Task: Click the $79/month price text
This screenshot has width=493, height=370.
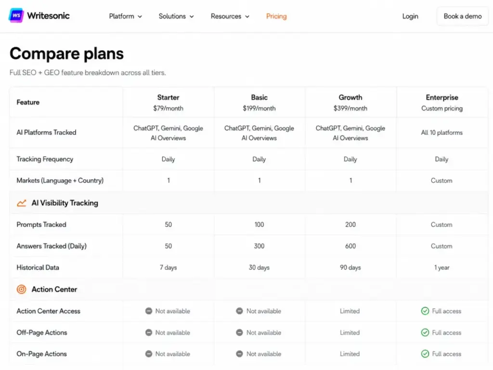Action: (x=168, y=108)
